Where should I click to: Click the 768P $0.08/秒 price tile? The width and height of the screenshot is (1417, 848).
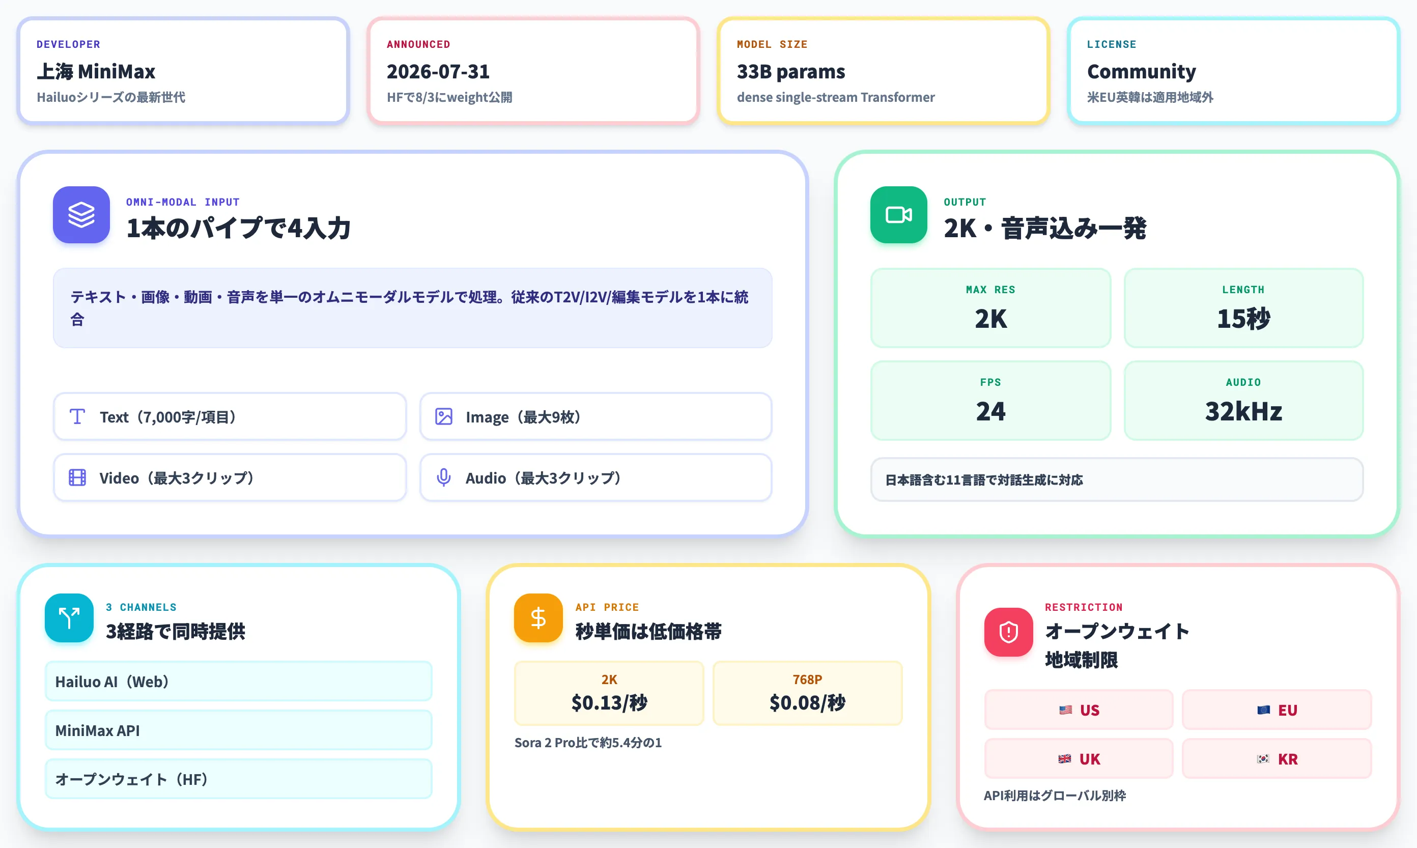[x=807, y=693]
